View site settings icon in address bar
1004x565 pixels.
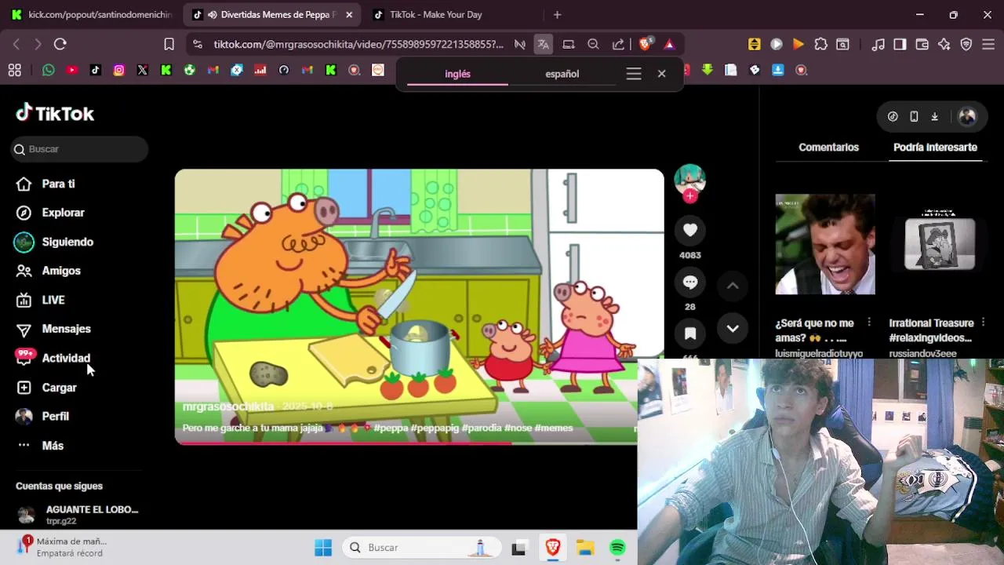197,45
